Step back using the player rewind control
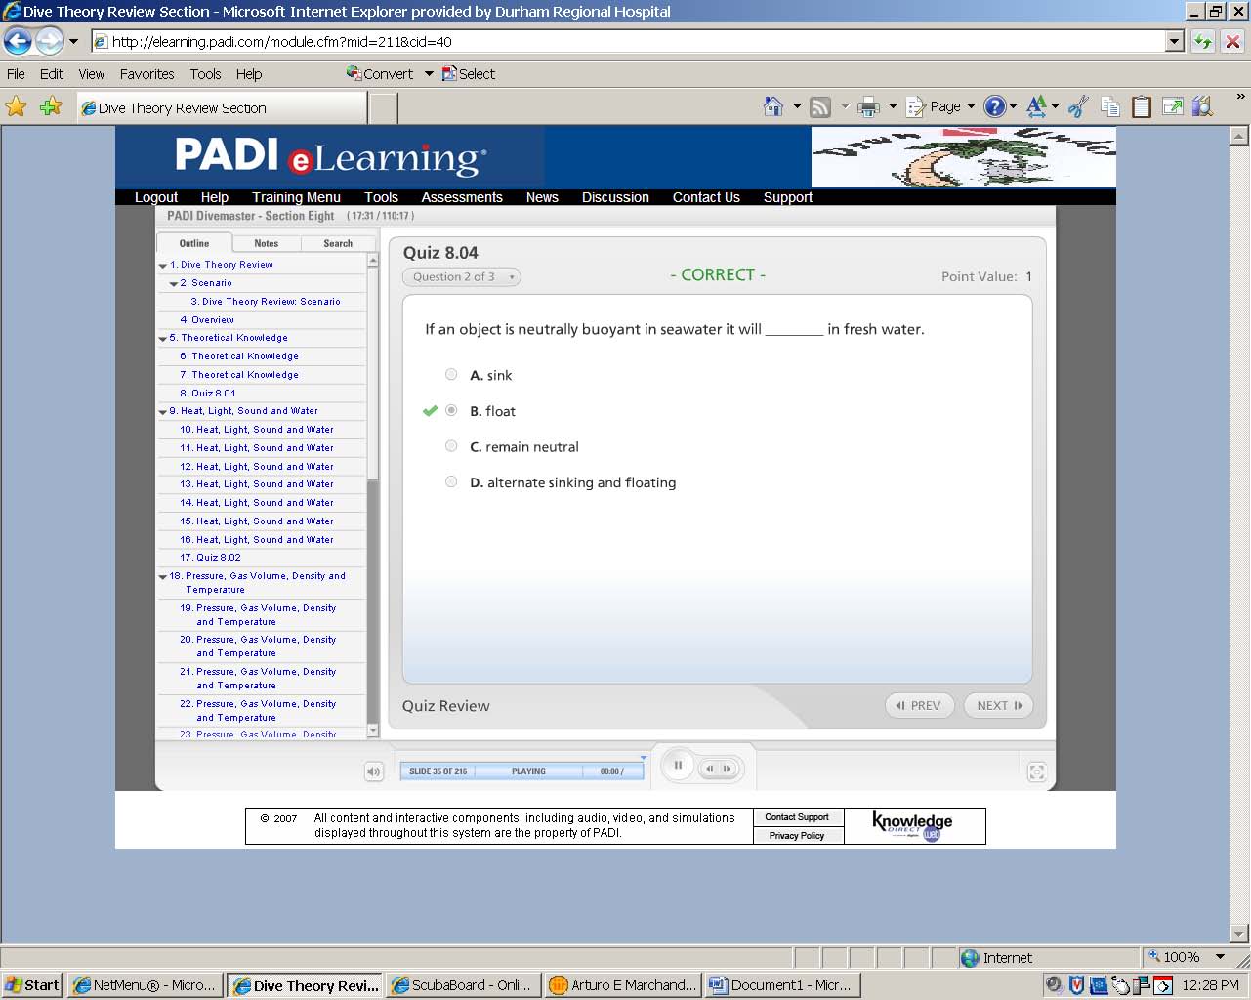The width and height of the screenshot is (1251, 1000). point(710,769)
